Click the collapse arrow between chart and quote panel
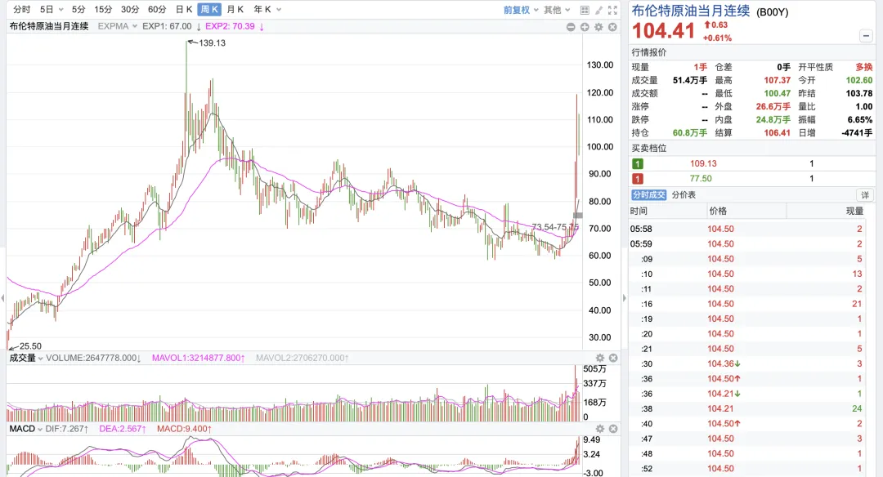Screen dimensions: 883x477 click(x=624, y=297)
